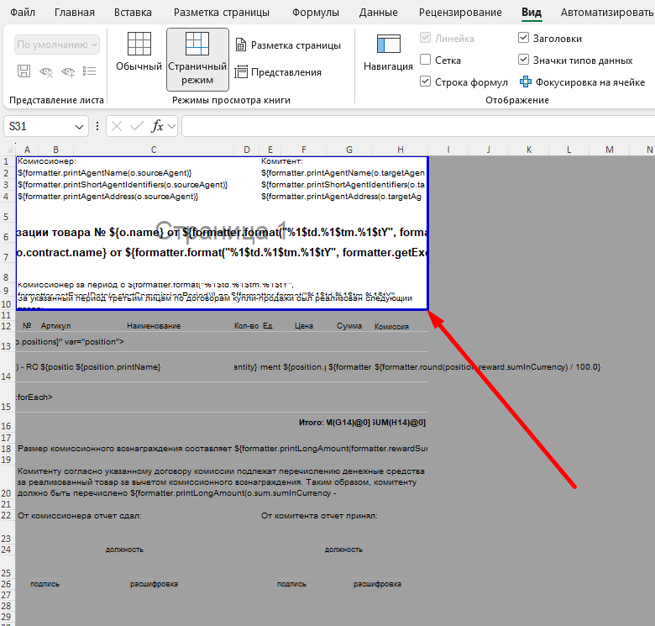
Task: Click the Вид tab
Action: [532, 13]
